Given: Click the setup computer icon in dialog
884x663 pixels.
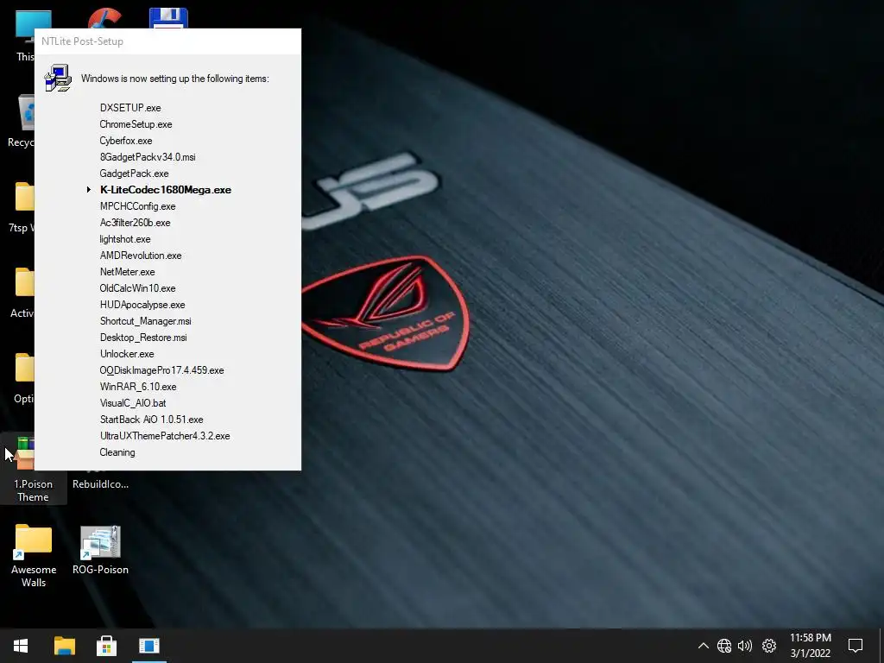Looking at the screenshot, I should (58, 78).
